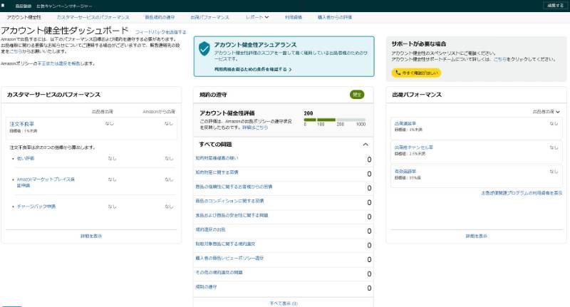Open その他の規約違反の問題 link

(219, 273)
